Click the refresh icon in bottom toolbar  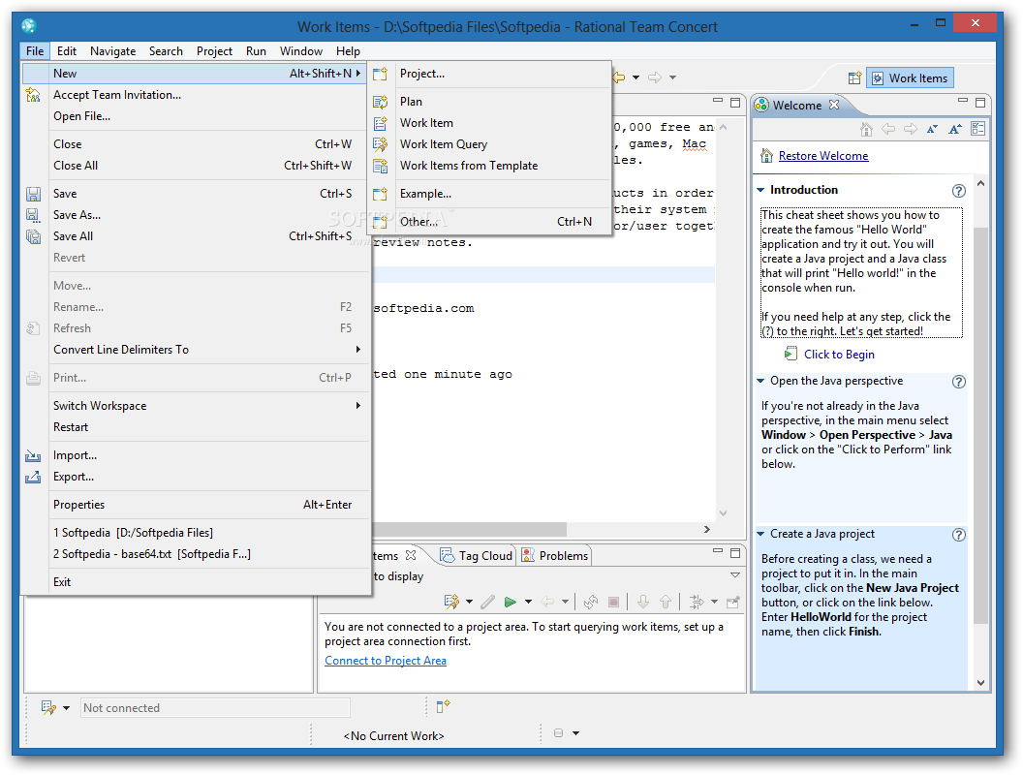click(591, 602)
